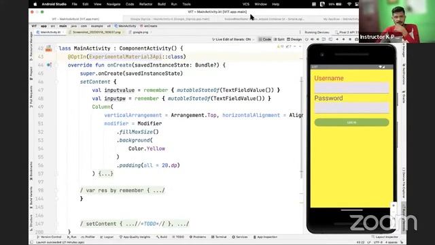Open the Problems tool window
The width and height of the screenshot is (435, 245).
coord(198,237)
